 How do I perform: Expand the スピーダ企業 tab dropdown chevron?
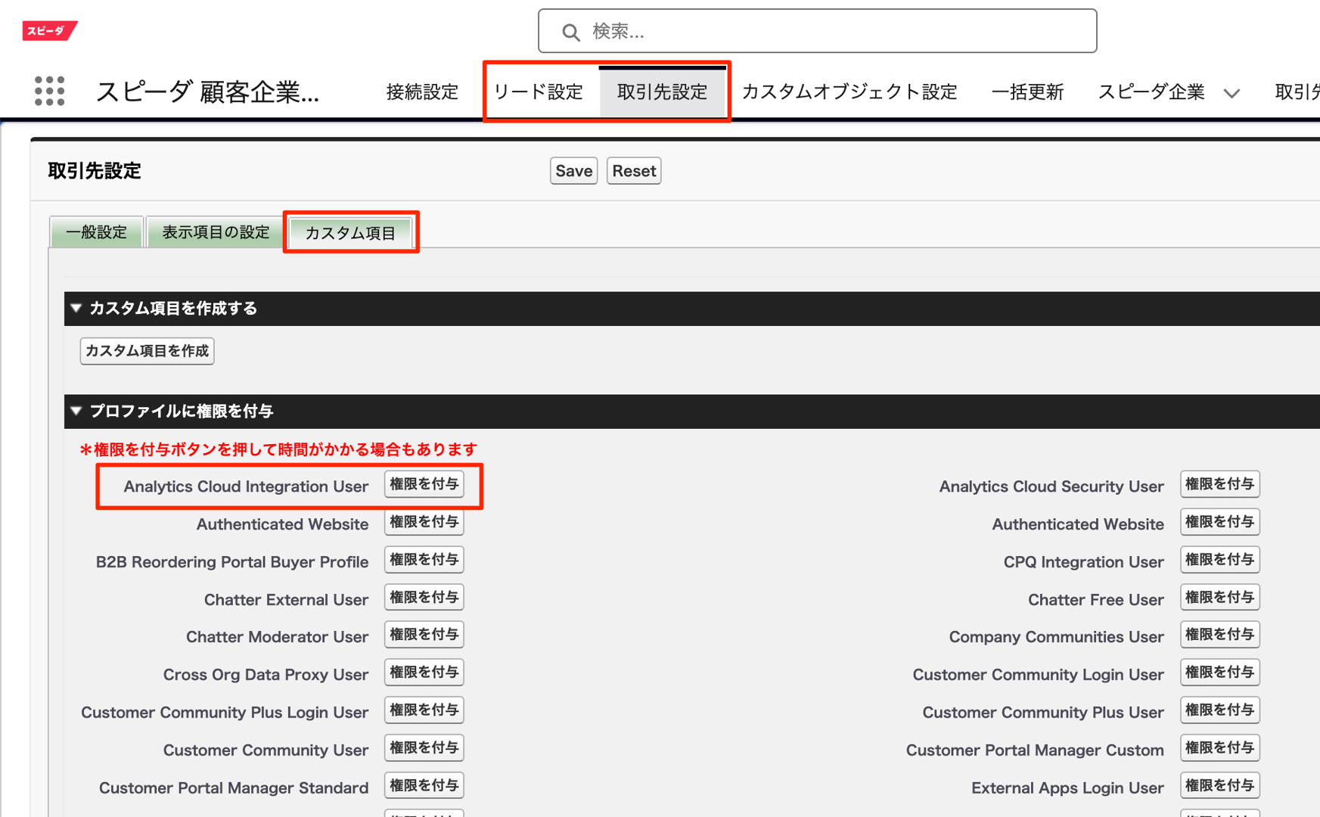tap(1231, 93)
